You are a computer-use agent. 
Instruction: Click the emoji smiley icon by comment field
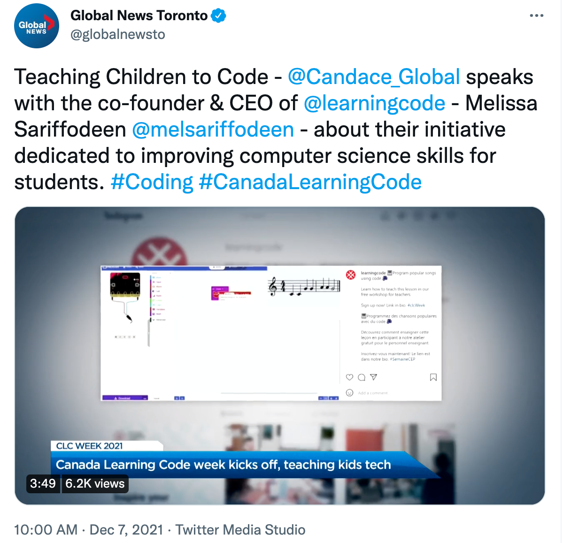[x=349, y=393]
